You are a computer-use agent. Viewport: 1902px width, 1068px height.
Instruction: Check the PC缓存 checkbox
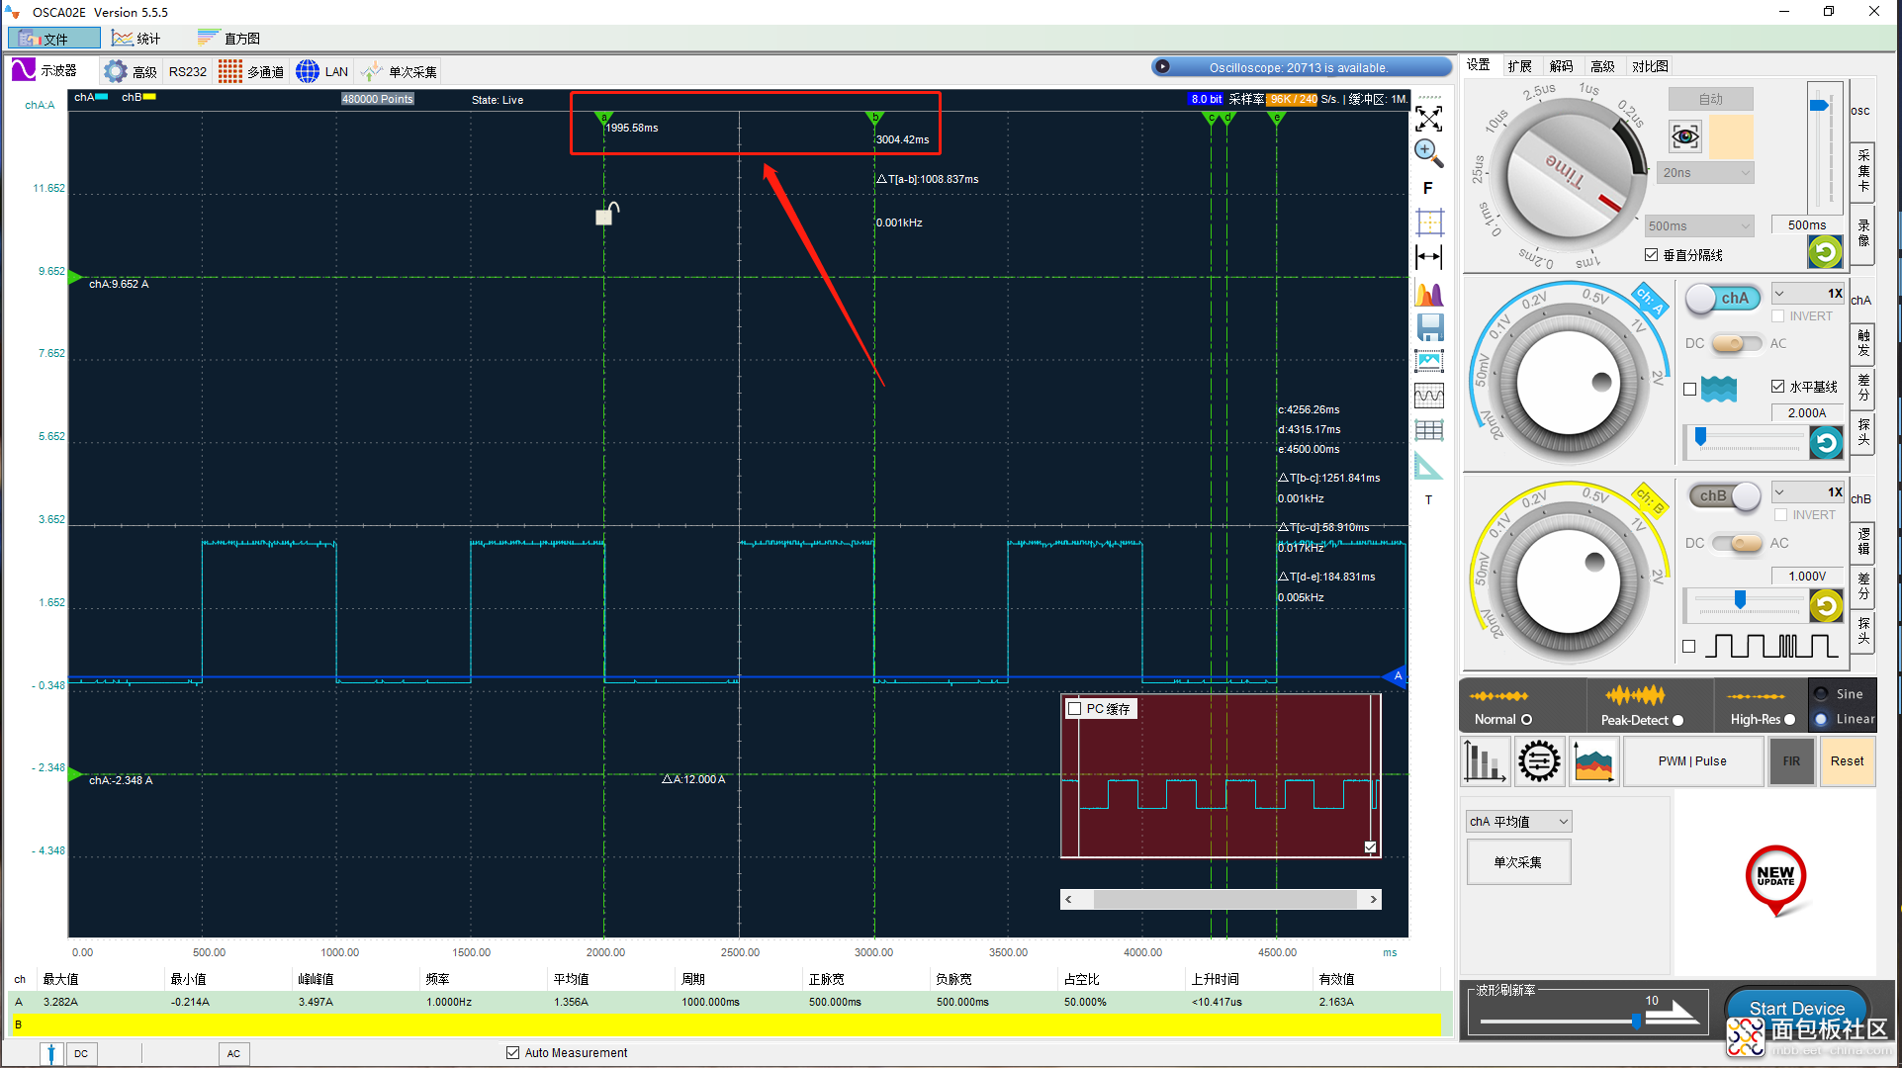(x=1074, y=709)
